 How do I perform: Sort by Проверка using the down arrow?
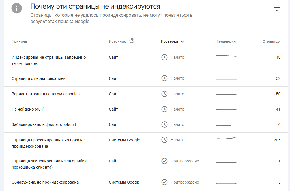(182, 41)
